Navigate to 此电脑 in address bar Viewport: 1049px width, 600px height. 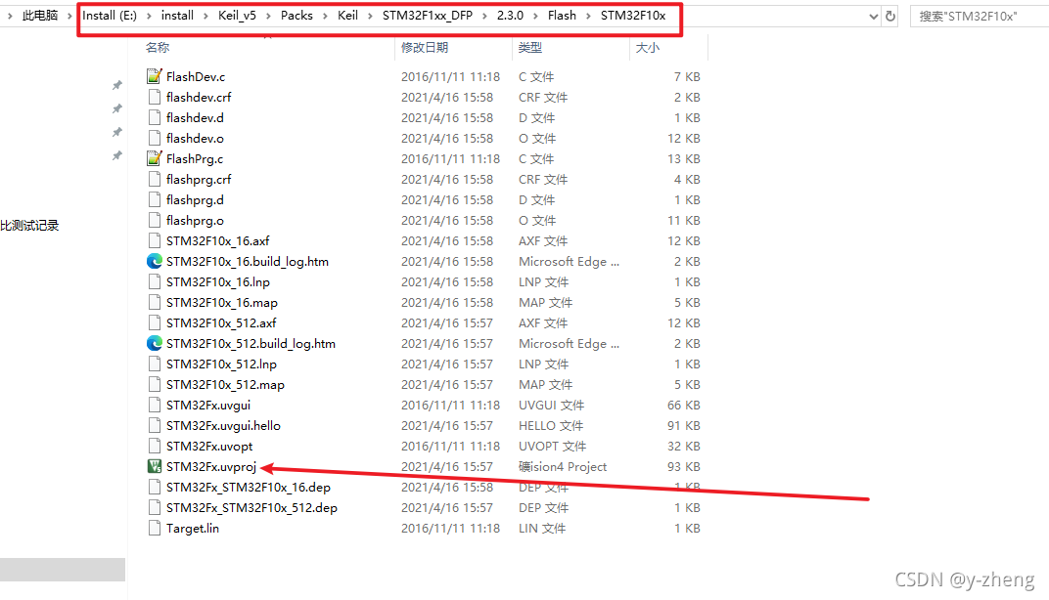[x=40, y=16]
